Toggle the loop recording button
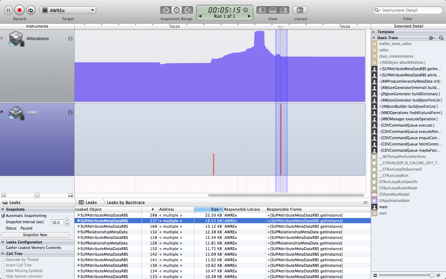This screenshot has height=279, width=446. [31, 10]
